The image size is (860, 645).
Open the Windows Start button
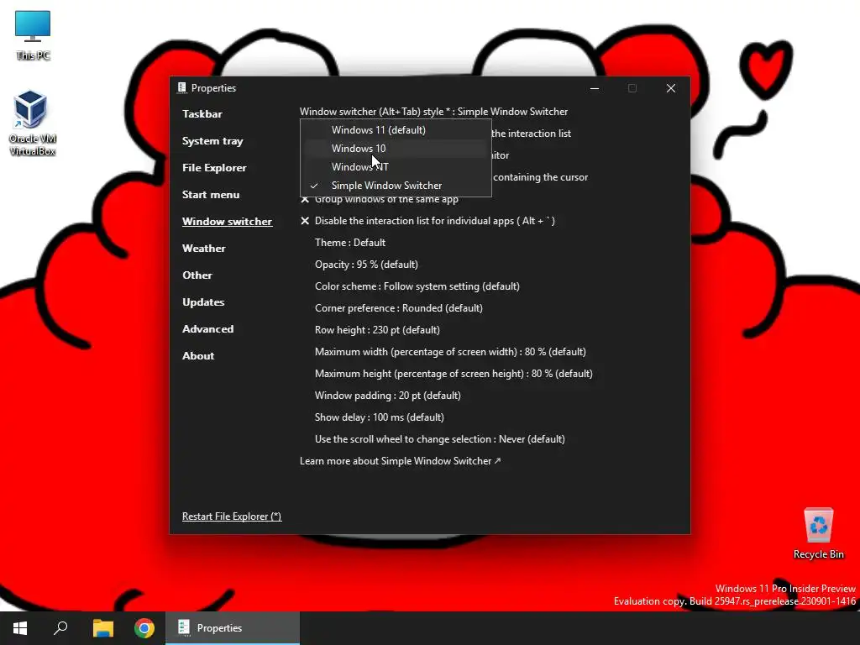point(20,628)
